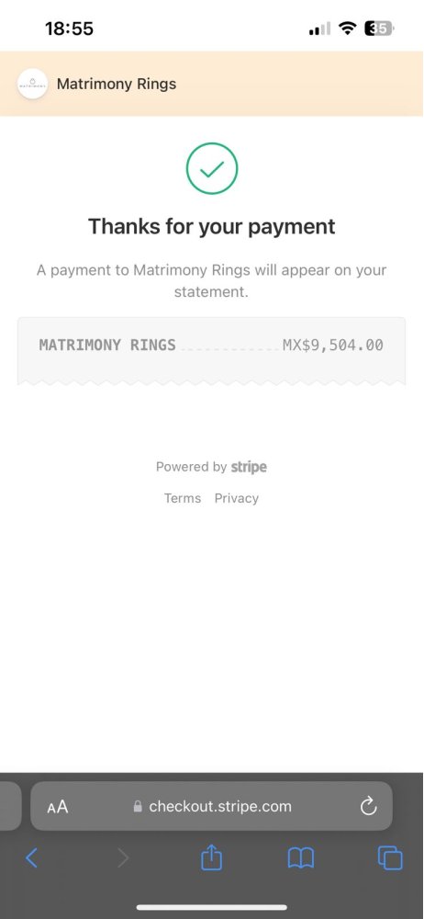
Task: Tap the green payment checkmark icon
Action: point(212,169)
